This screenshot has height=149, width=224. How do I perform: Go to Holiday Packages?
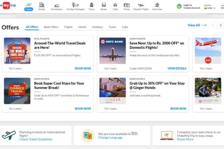click(x=75, y=7)
